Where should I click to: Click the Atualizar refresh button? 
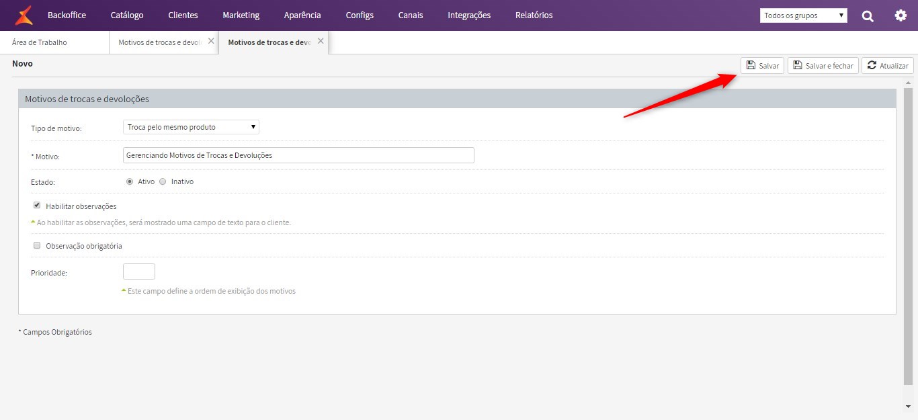pyautogui.click(x=888, y=66)
